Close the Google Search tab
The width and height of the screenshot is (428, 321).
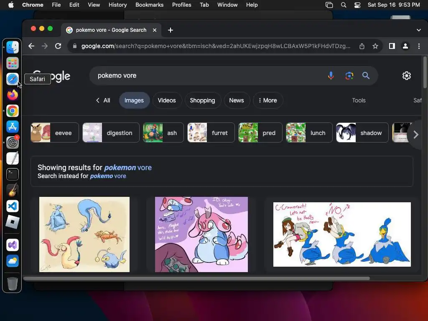point(155,30)
